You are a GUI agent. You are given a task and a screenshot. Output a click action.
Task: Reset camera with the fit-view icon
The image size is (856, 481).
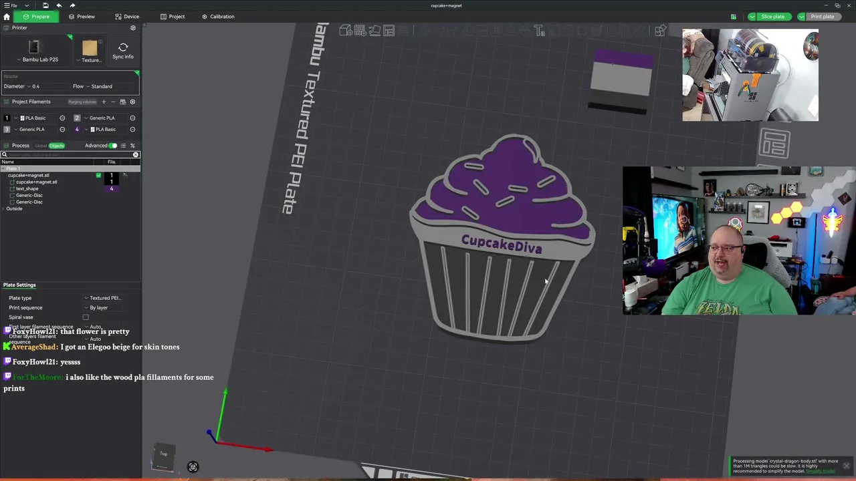coord(193,467)
